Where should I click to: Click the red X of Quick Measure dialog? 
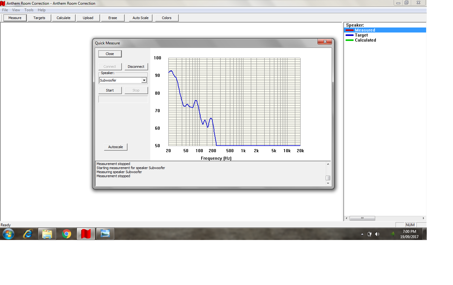(325, 42)
